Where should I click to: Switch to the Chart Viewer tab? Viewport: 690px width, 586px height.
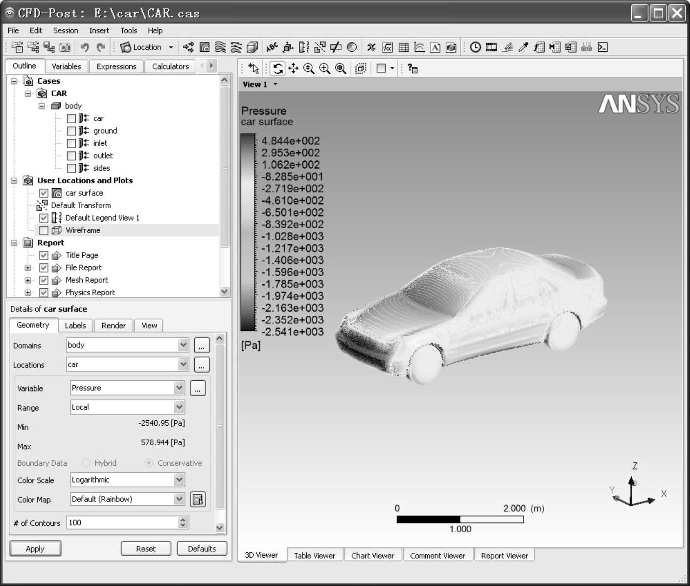[x=372, y=556]
